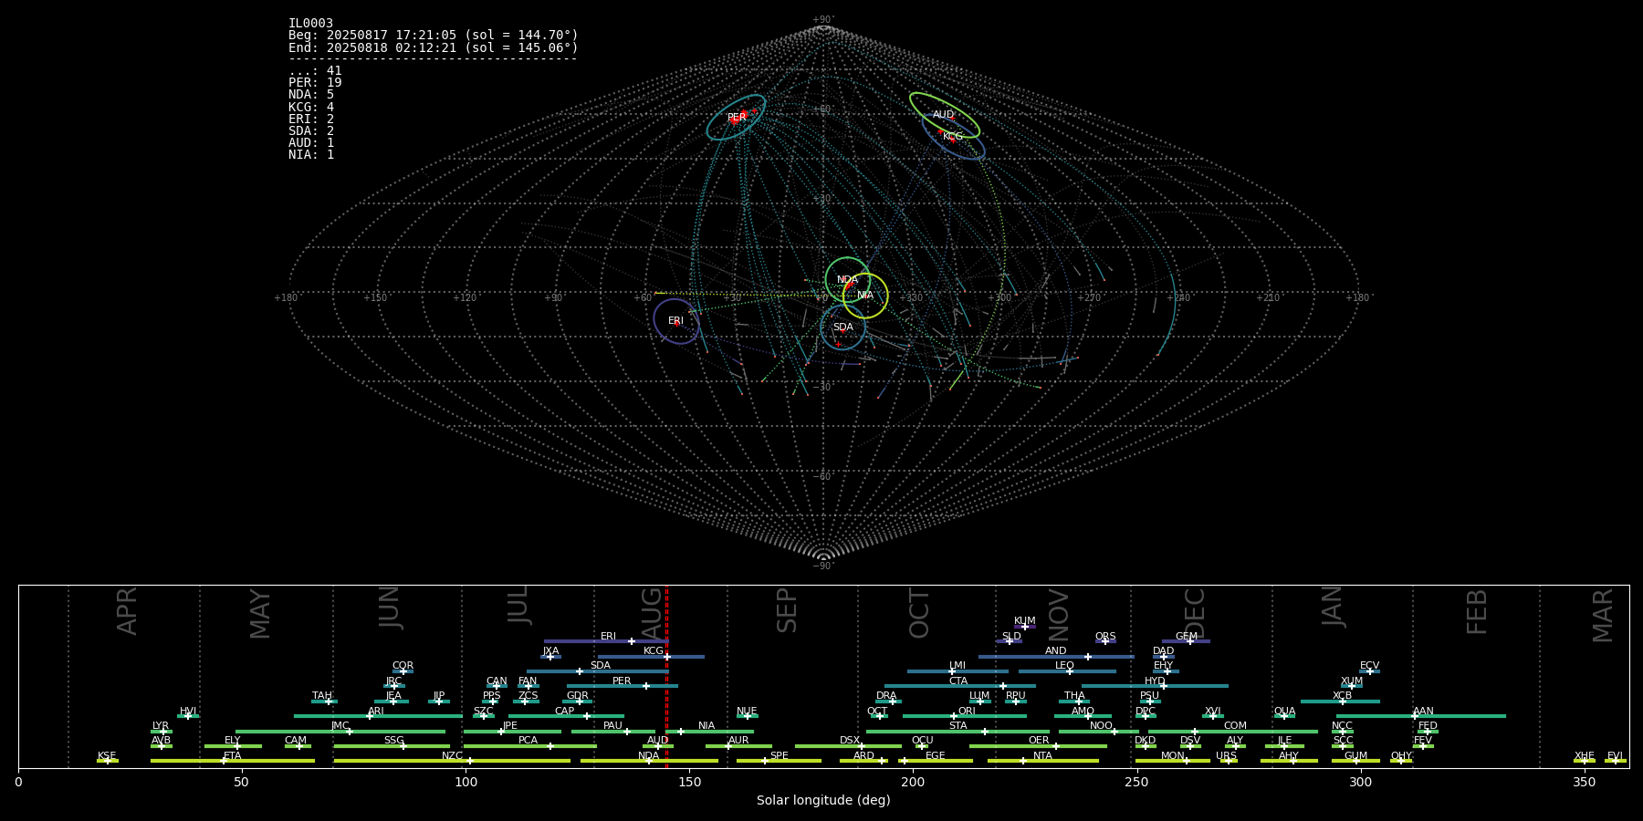Image resolution: width=1643 pixels, height=821 pixels.
Task: Click the 300 tick label on the longitude axis
Action: pos(1360,783)
